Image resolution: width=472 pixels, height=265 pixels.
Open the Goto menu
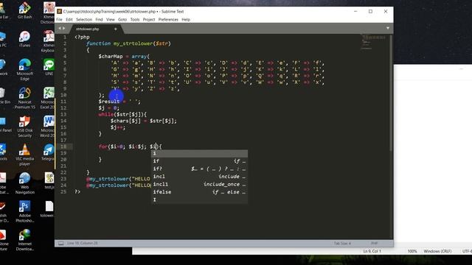(122, 20)
